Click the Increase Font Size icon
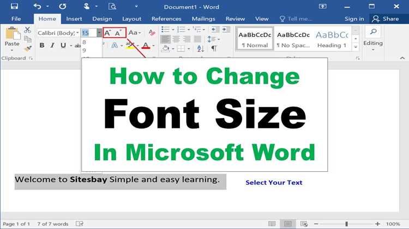The width and height of the screenshot is (409, 229). click(x=107, y=33)
